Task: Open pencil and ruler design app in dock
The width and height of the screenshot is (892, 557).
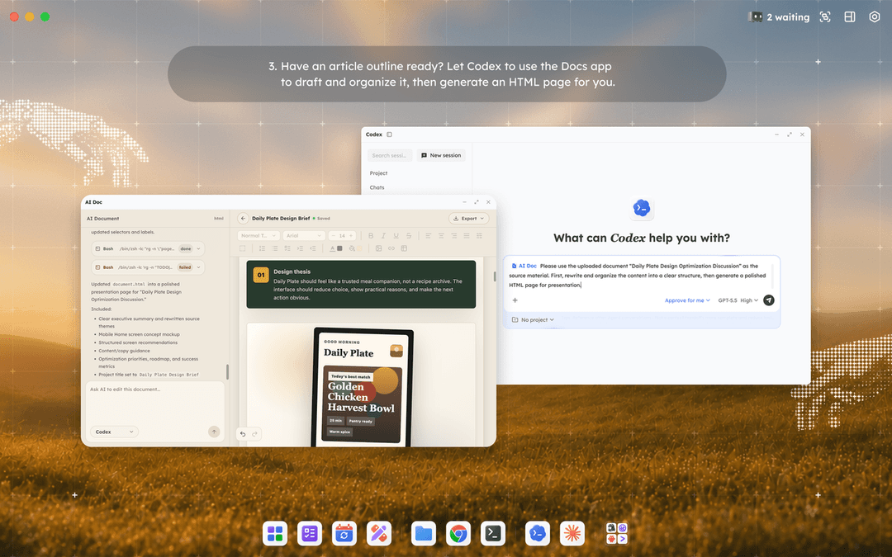Action: click(379, 534)
